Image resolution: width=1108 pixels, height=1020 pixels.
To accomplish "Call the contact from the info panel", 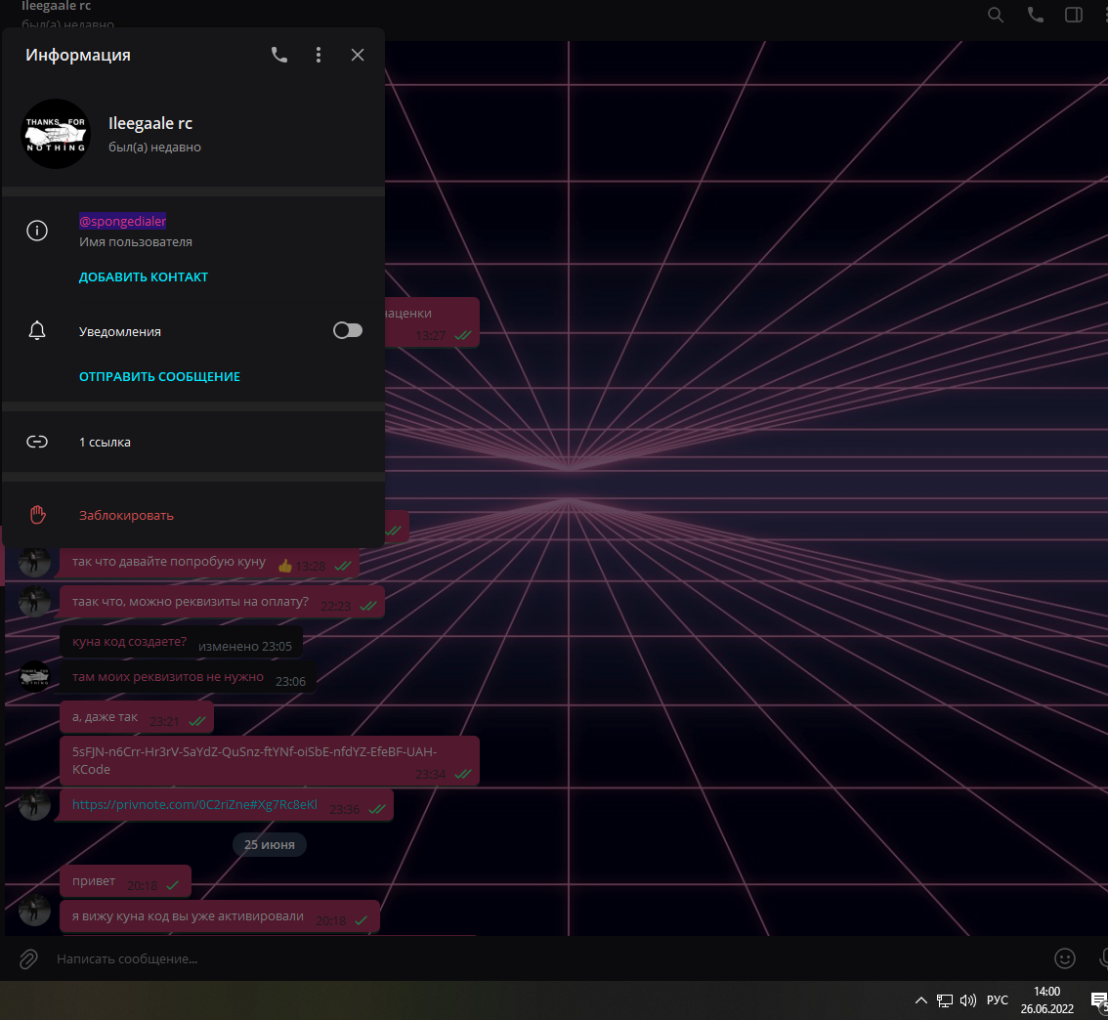I will coord(279,55).
